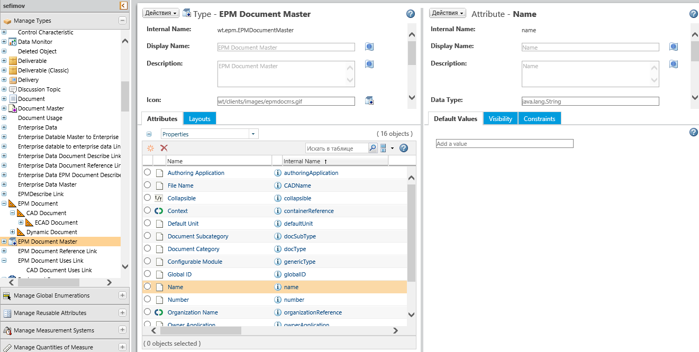Click info icon for docSubType
The width and height of the screenshot is (699, 352).
pos(277,236)
